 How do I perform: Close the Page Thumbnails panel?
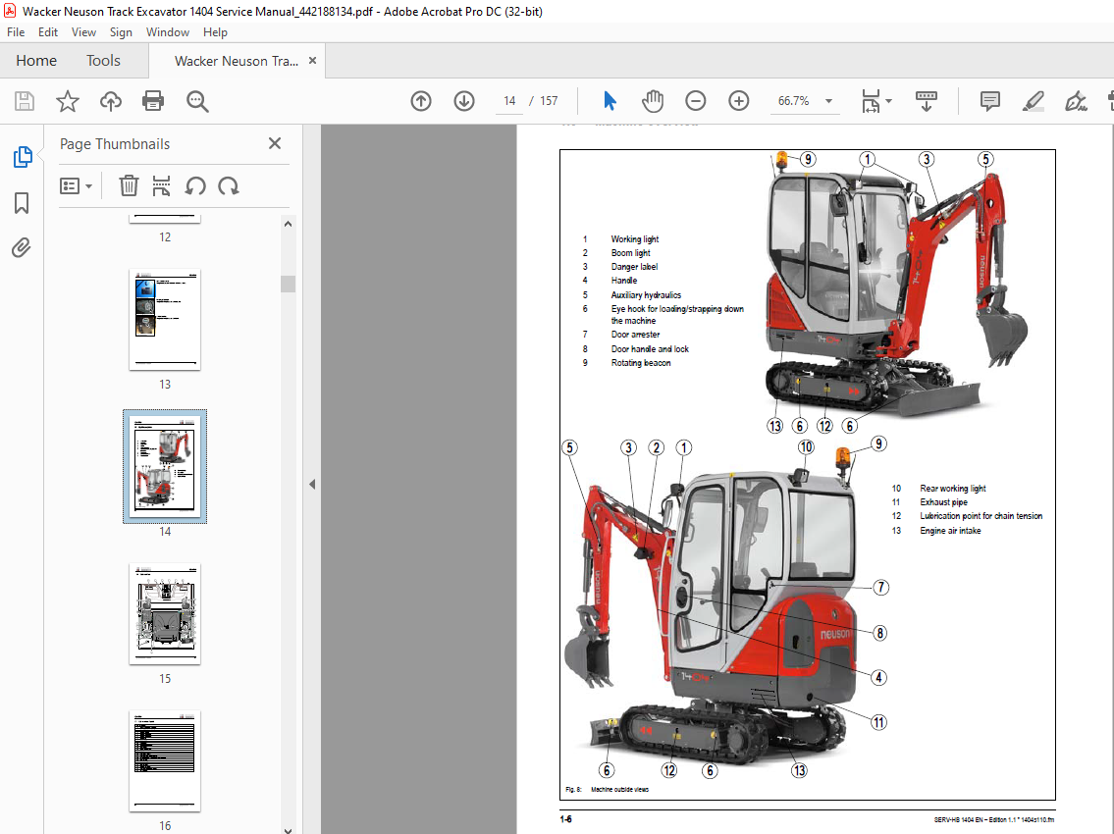coord(275,143)
